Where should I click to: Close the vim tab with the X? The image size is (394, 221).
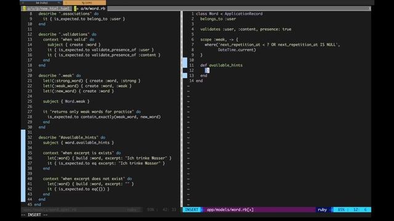click(x=369, y=9)
